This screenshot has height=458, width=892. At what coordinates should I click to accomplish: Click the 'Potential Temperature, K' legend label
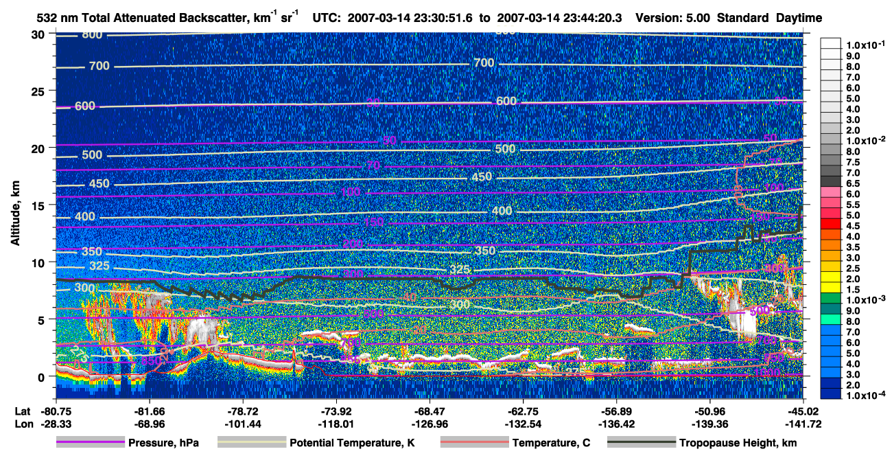pyautogui.click(x=352, y=443)
